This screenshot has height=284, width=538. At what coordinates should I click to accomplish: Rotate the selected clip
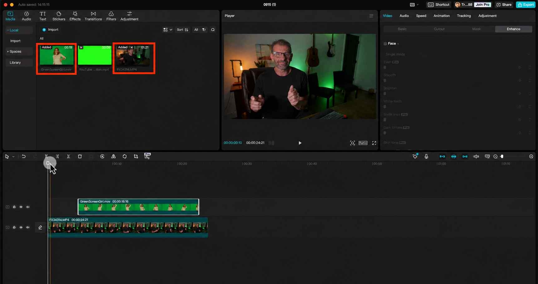tap(125, 156)
